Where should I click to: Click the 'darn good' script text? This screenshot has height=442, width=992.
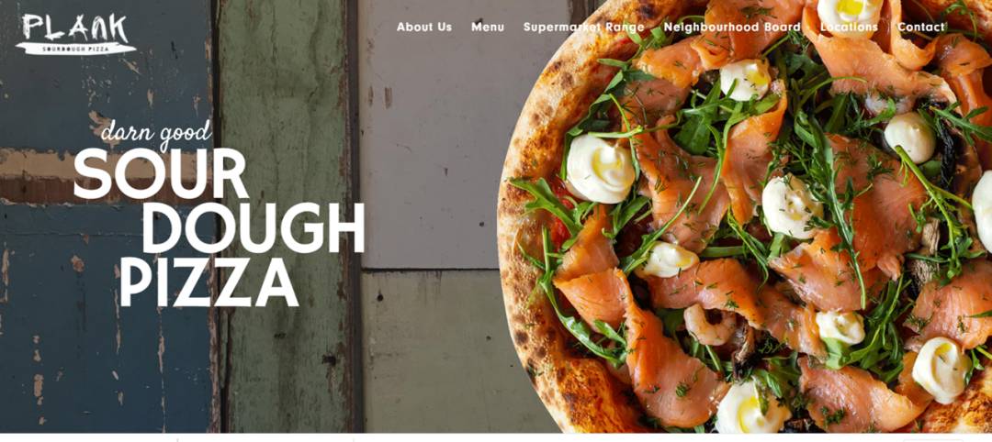[155, 133]
